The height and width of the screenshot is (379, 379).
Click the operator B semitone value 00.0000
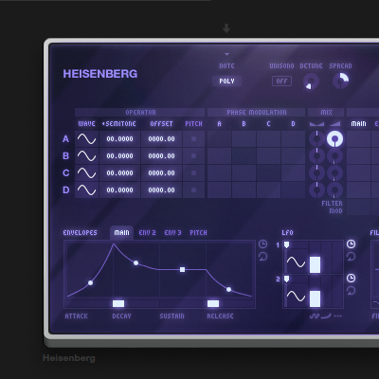point(119,156)
